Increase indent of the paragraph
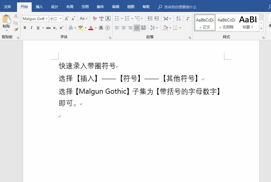 [156, 18]
